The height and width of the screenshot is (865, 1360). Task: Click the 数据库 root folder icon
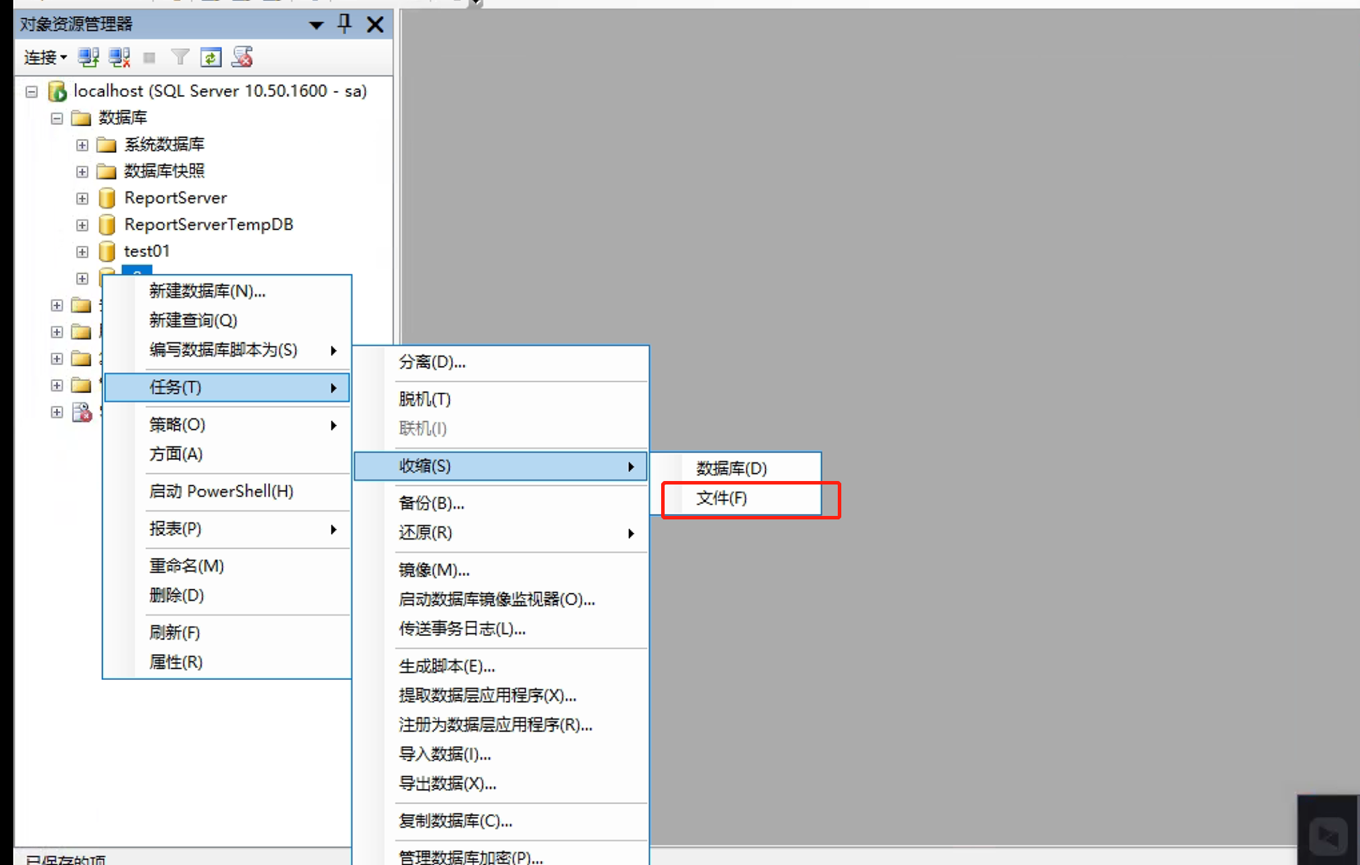click(x=81, y=117)
